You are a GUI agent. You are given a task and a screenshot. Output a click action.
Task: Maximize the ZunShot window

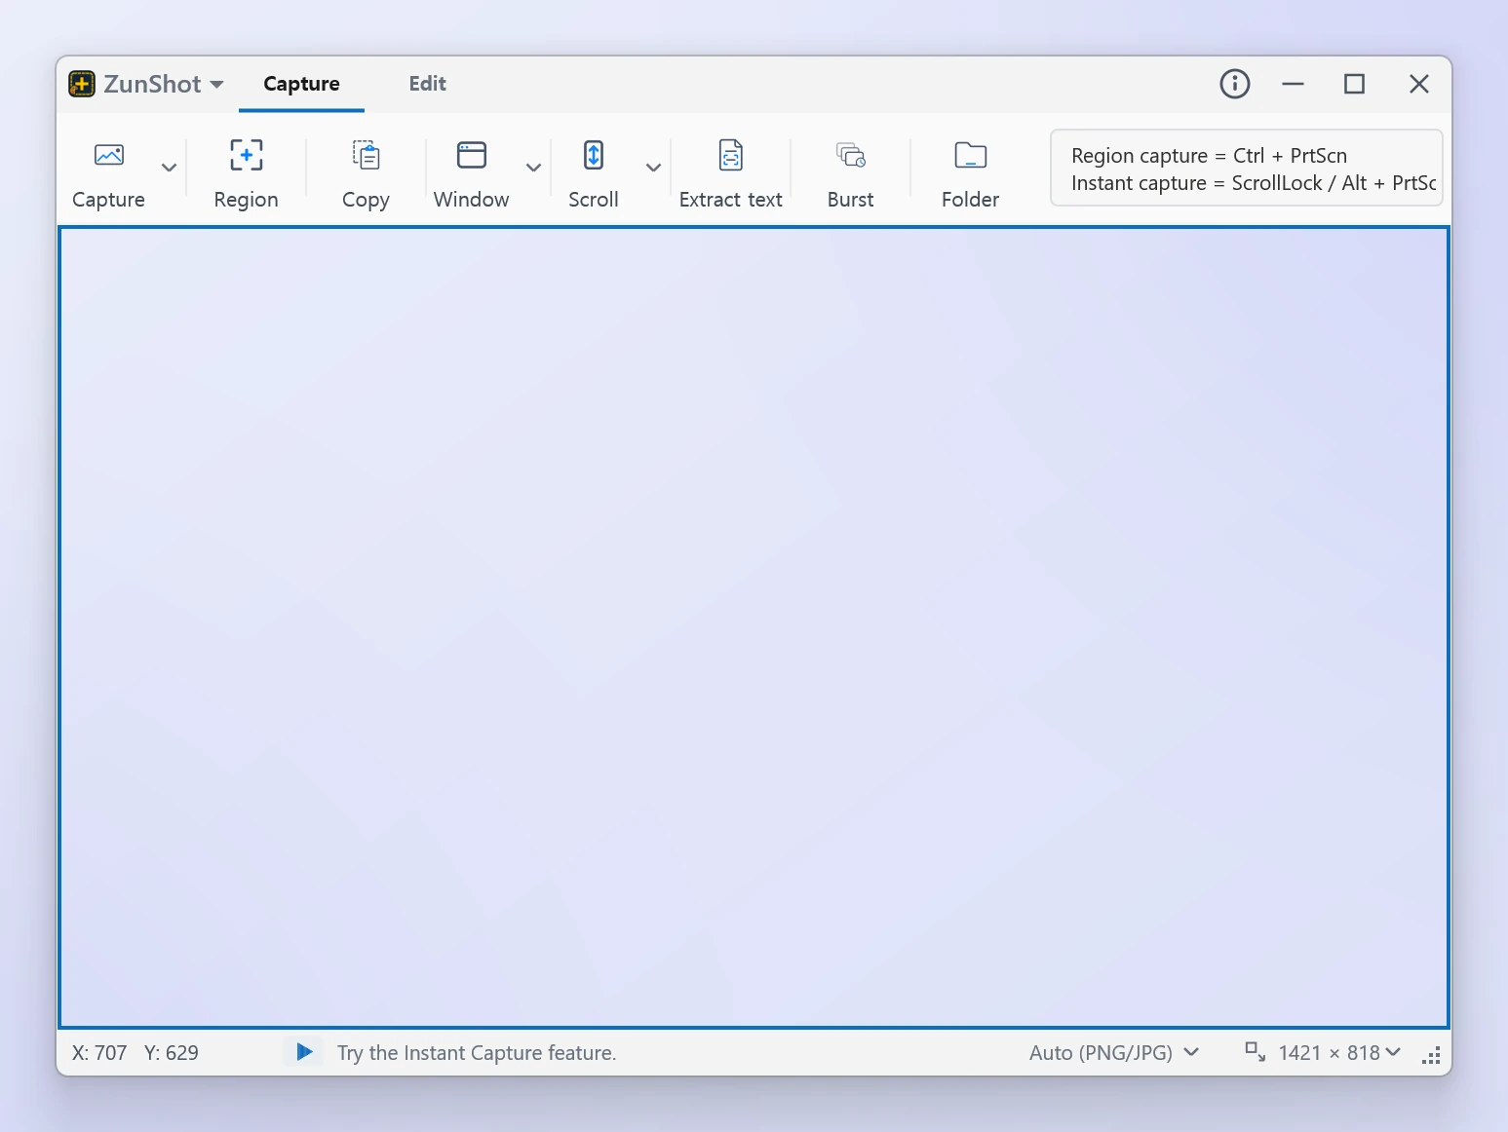click(x=1354, y=84)
